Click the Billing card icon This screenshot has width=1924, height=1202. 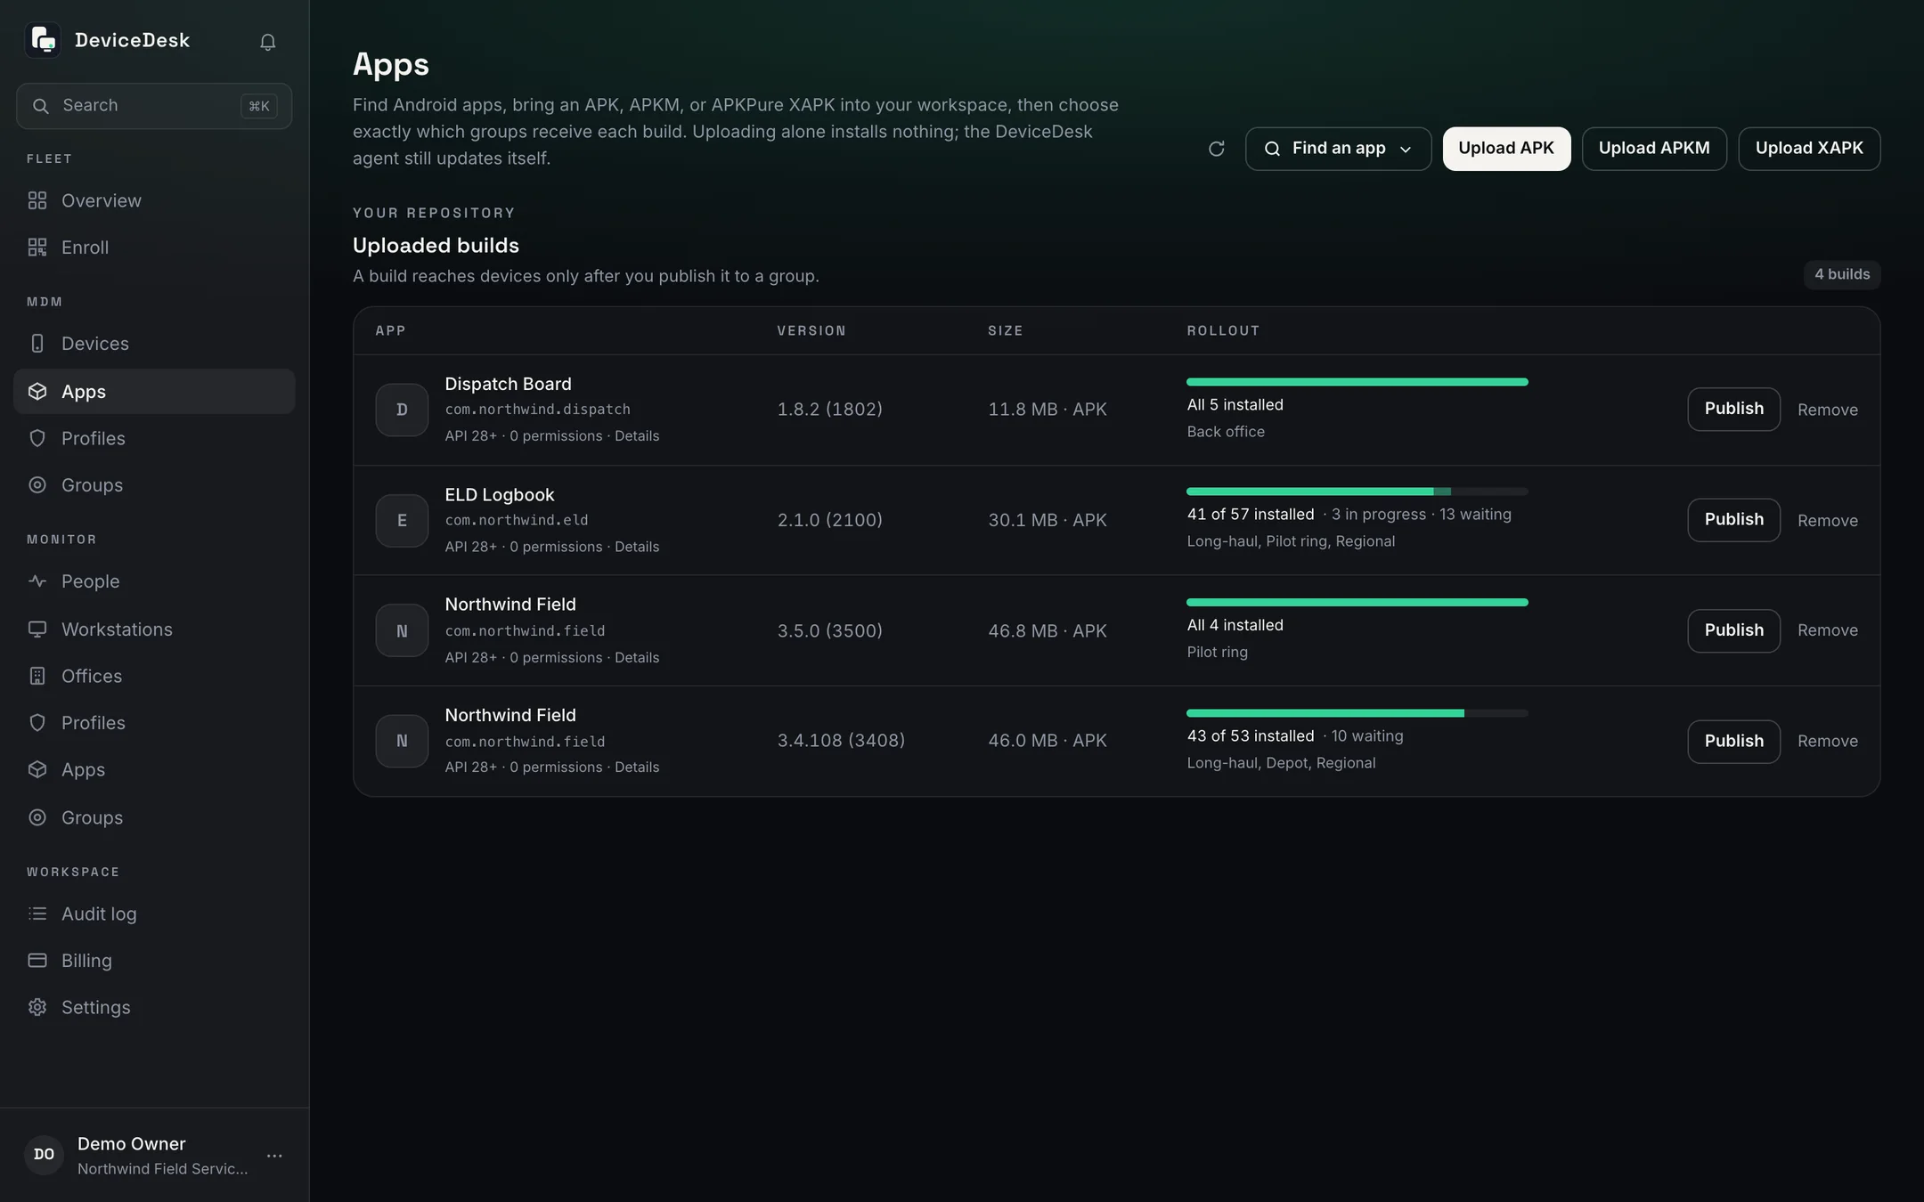(37, 960)
